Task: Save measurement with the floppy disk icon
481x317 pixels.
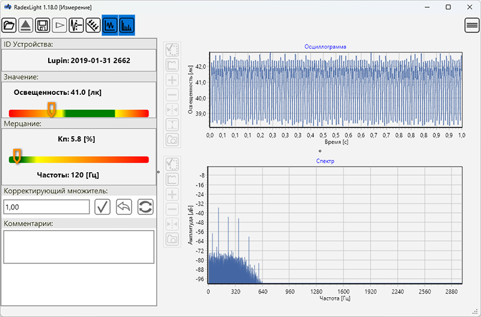Action: coord(43,25)
